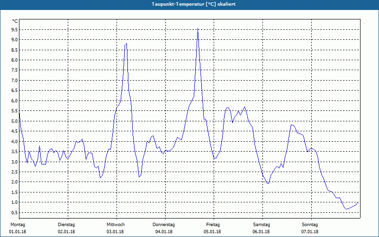Click the chart title 'Taupunkt-Temperatur [°C] skaliert'
The width and height of the screenshot is (379, 237).
click(194, 4)
